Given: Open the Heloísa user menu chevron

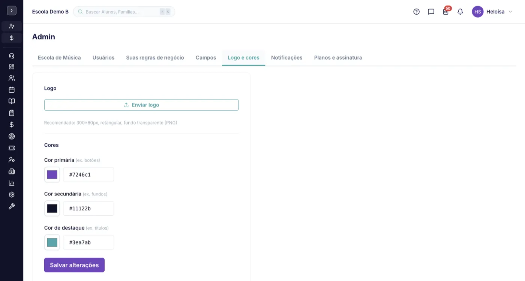Looking at the screenshot, I should [x=510, y=12].
